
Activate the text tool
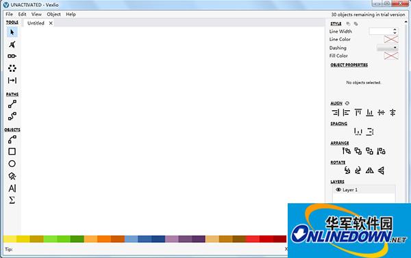point(12,188)
